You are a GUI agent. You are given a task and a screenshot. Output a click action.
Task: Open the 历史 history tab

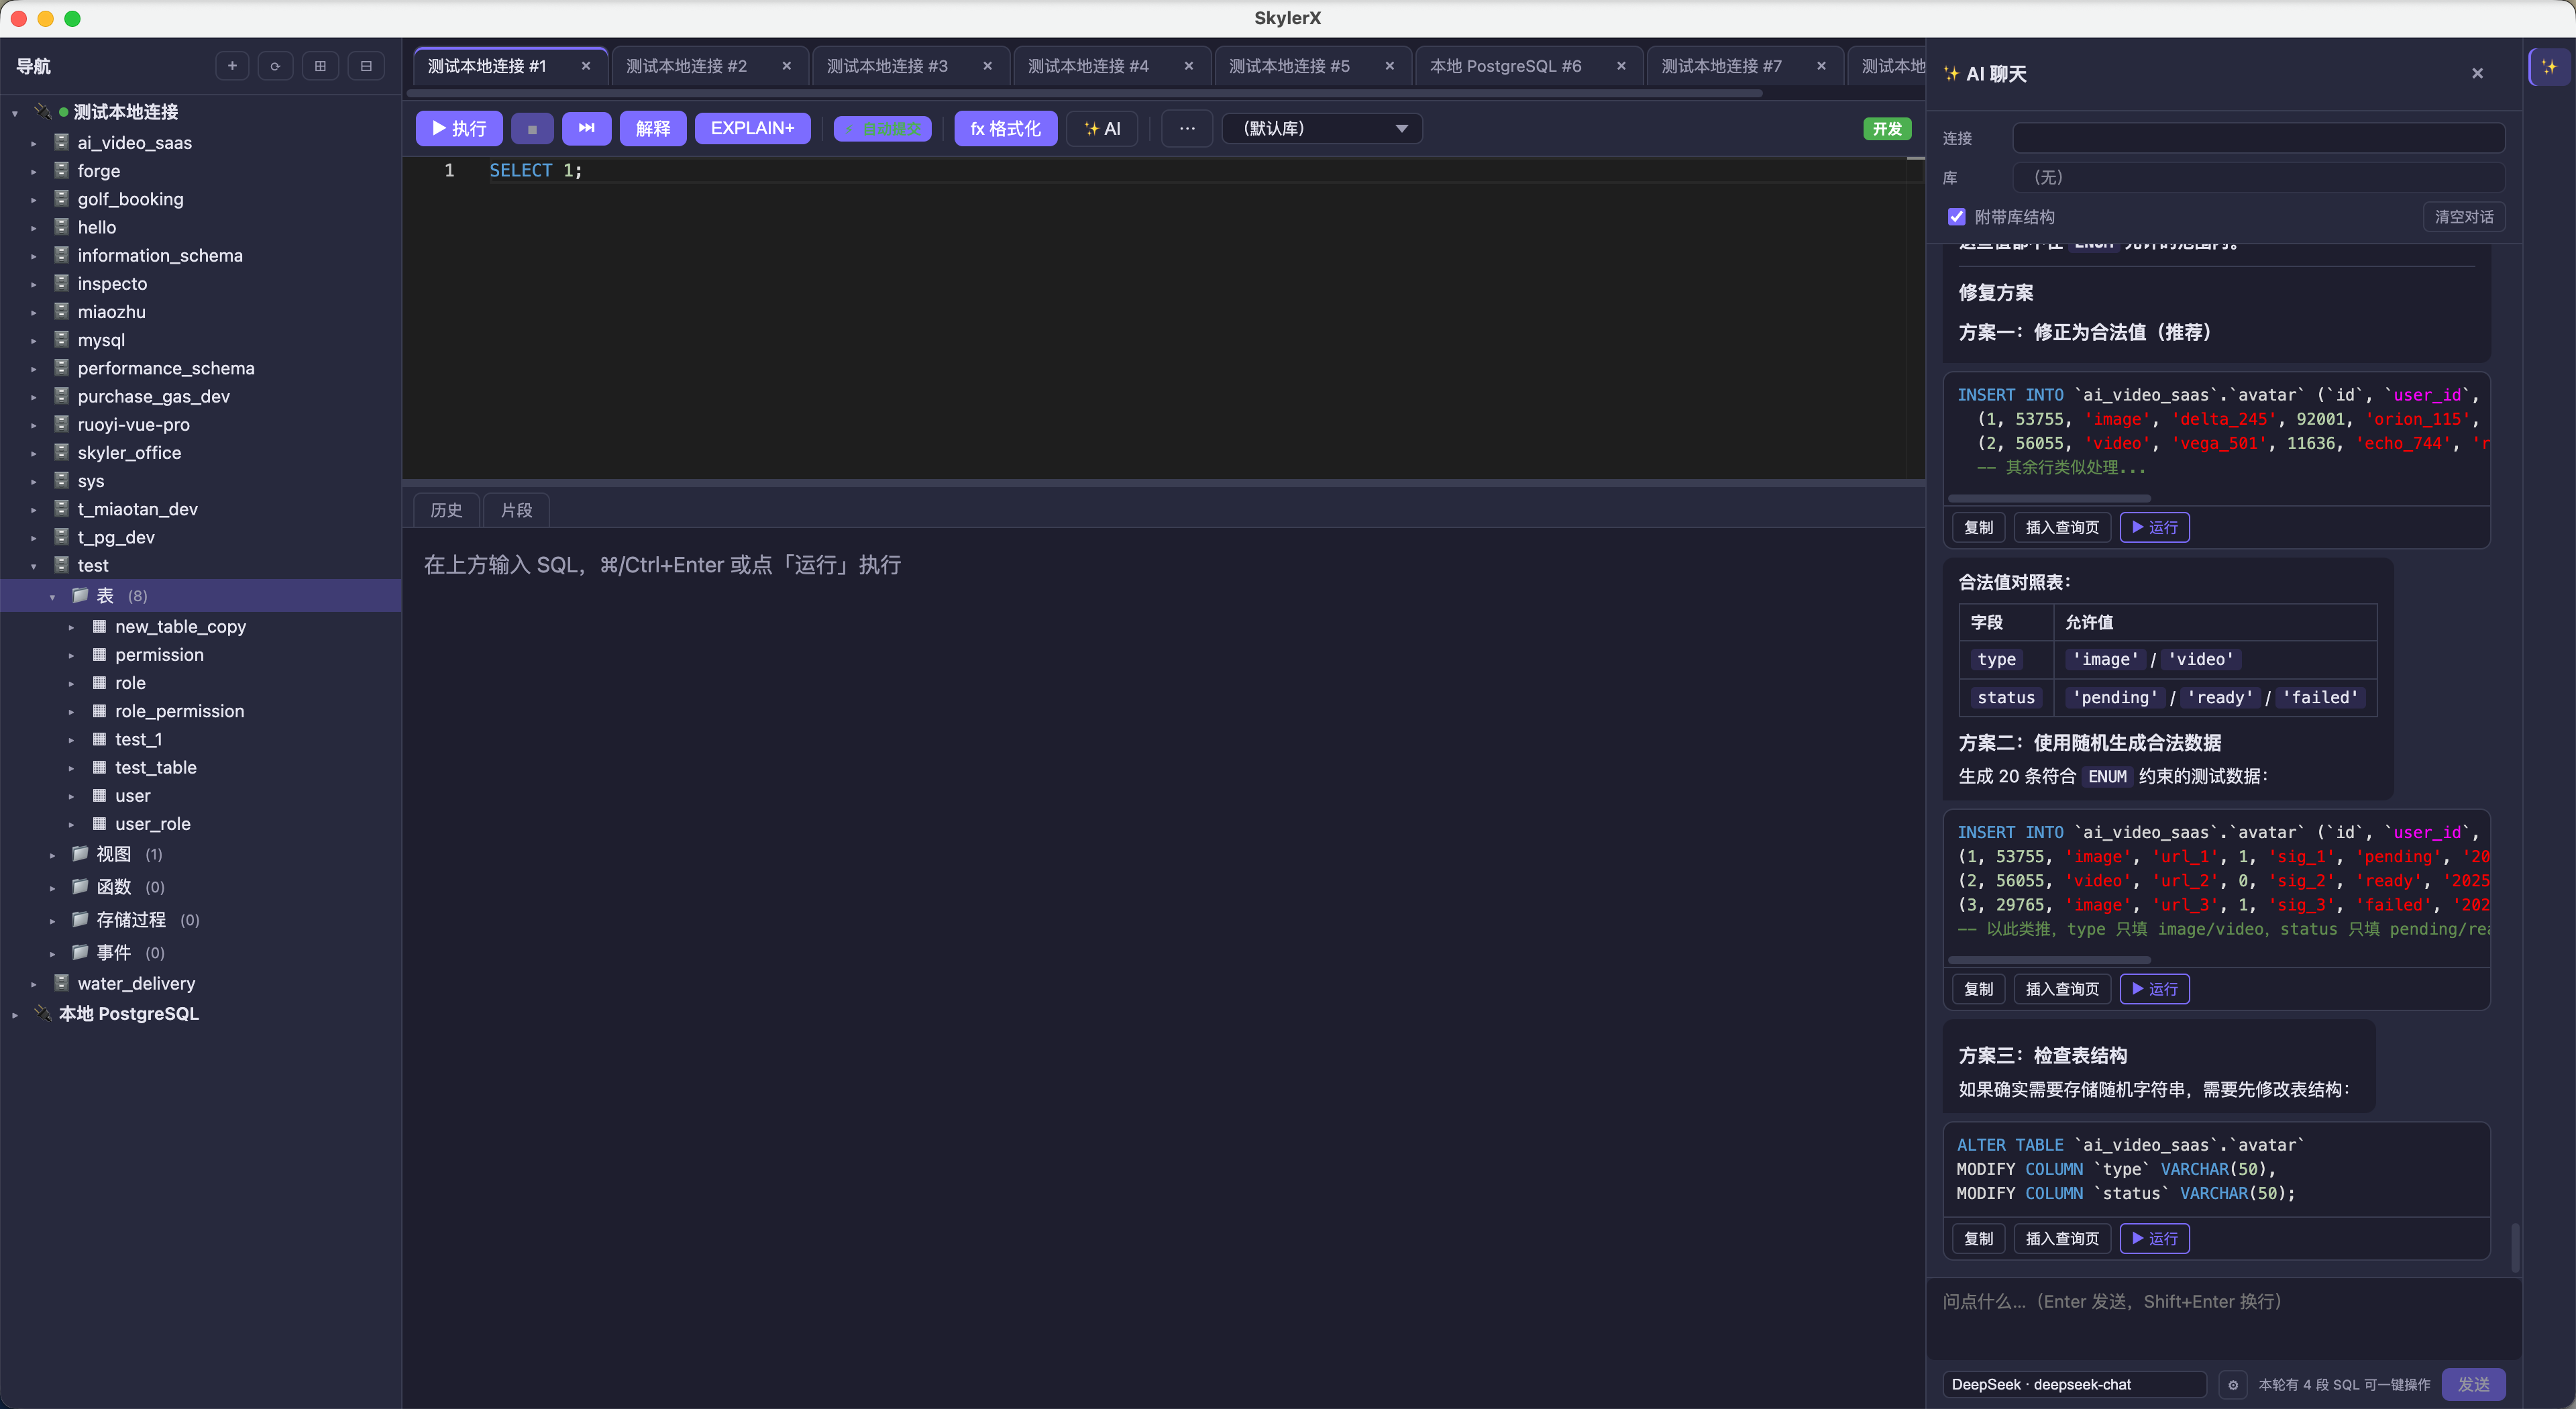(x=446, y=510)
